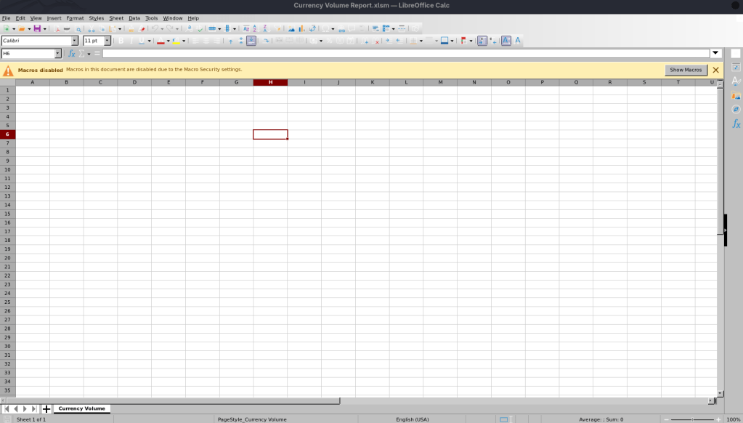Screen dimensions: 743x423
Task: Toggle Wrap Text button
Action: click(x=267, y=41)
